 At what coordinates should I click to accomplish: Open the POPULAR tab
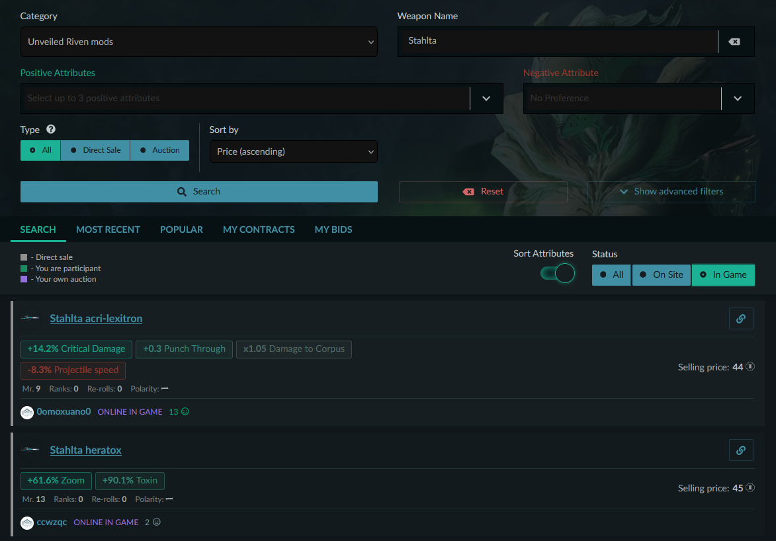(181, 229)
